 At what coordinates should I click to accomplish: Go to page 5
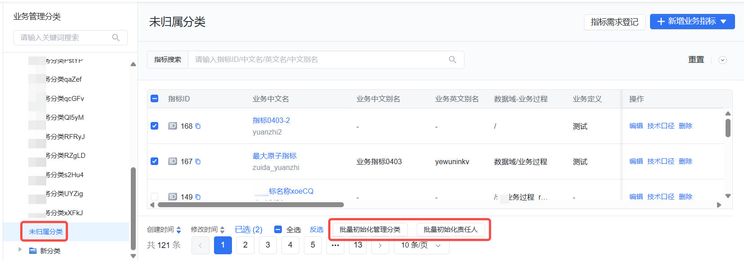click(313, 245)
